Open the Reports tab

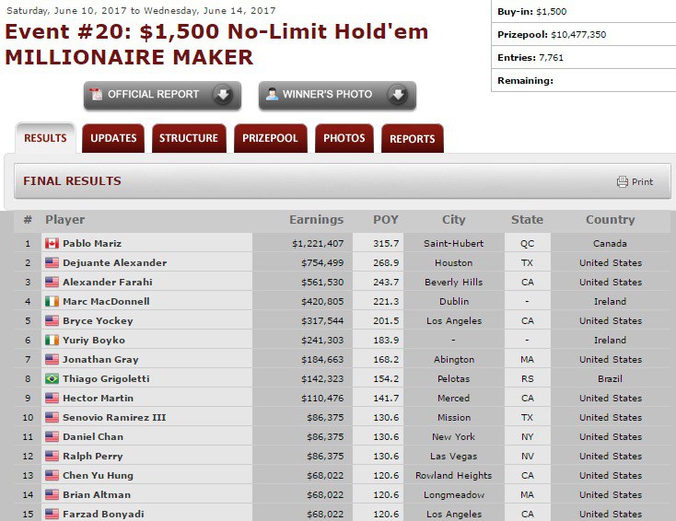pyautogui.click(x=412, y=139)
